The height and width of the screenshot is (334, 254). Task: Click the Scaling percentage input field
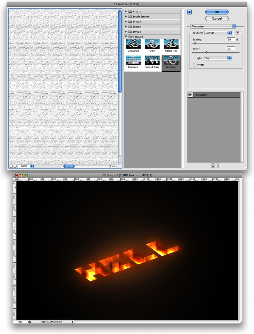tap(231, 39)
